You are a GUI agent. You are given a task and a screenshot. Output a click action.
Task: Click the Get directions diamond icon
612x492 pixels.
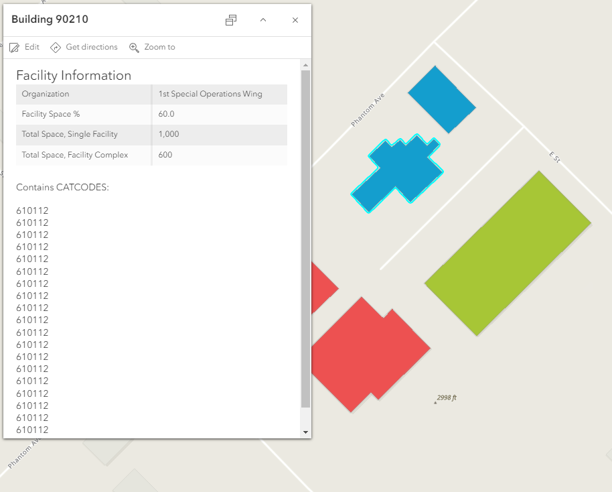click(57, 47)
